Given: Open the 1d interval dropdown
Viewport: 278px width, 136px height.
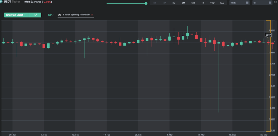Looking at the screenshot, I should pyautogui.click(x=50, y=15).
